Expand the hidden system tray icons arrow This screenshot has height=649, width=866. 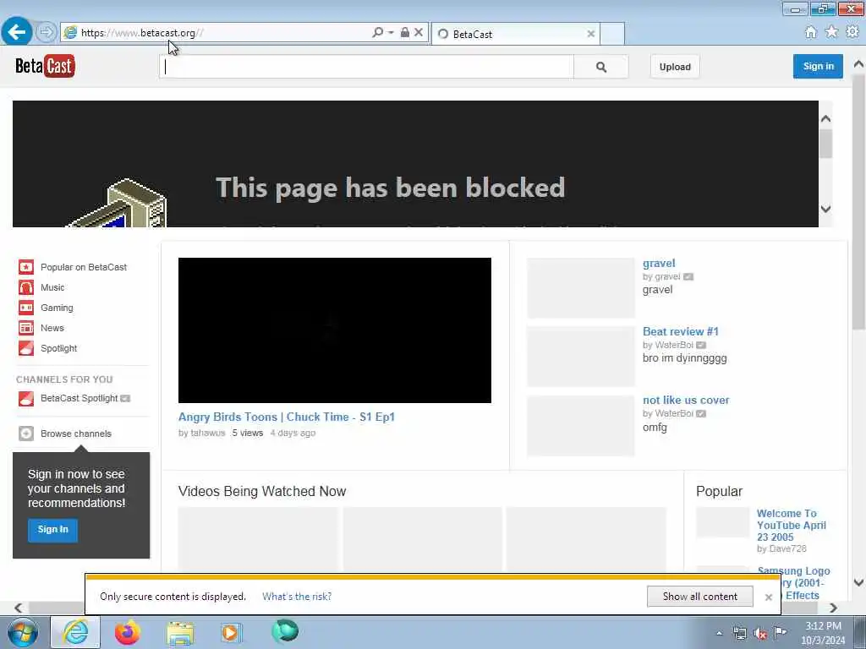(719, 634)
